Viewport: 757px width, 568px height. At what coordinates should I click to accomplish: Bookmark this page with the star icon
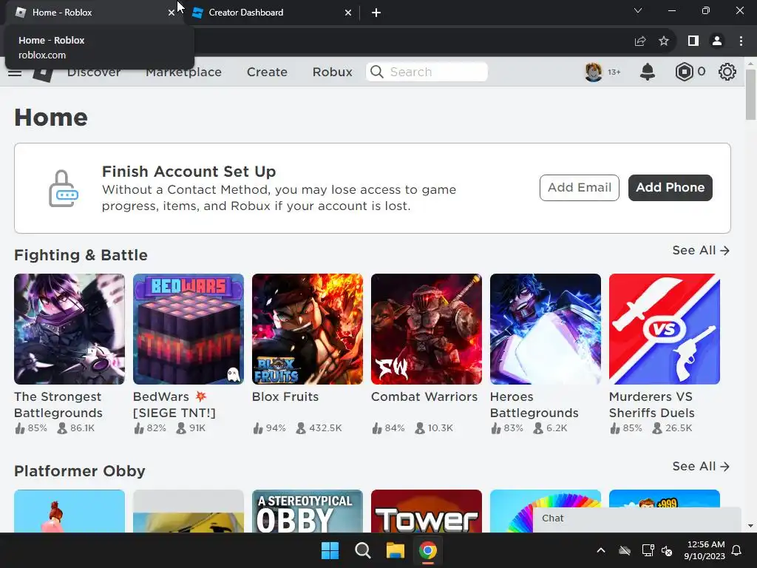tap(664, 41)
